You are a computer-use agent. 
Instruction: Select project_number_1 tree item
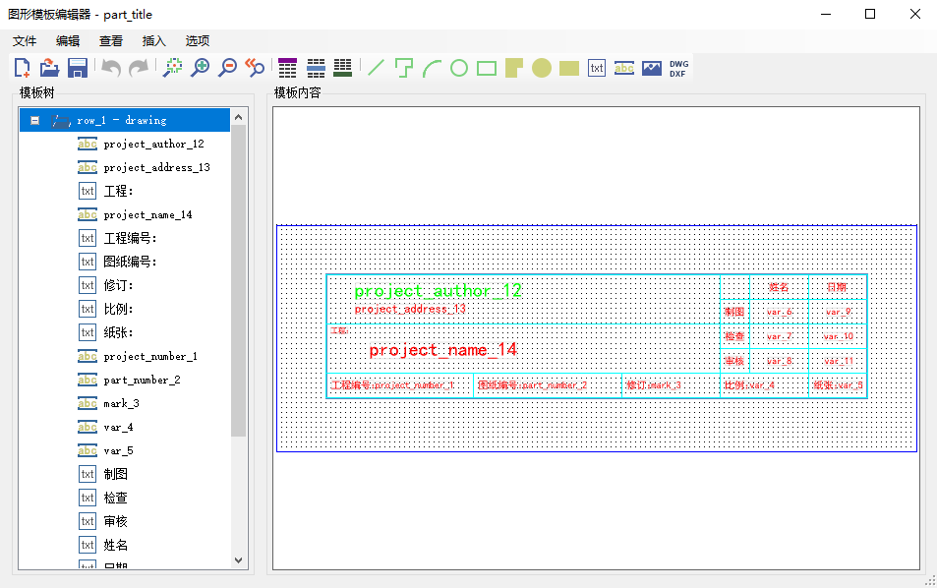pos(150,356)
